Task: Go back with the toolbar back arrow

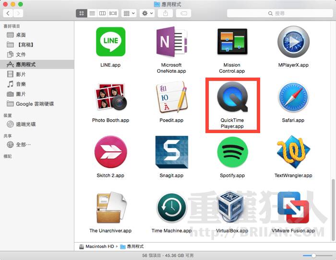Action: [x=8, y=13]
